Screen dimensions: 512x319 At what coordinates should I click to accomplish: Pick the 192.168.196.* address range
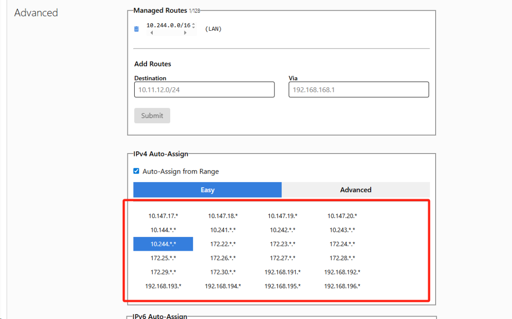click(342, 286)
